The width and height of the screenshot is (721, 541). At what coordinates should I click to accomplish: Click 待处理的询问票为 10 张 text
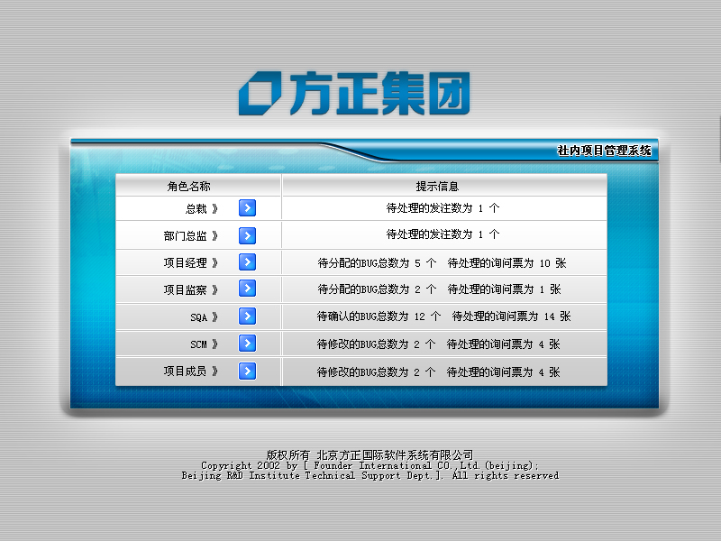click(507, 263)
